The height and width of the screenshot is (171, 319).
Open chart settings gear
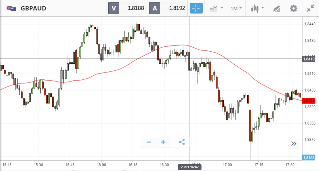coord(293,8)
